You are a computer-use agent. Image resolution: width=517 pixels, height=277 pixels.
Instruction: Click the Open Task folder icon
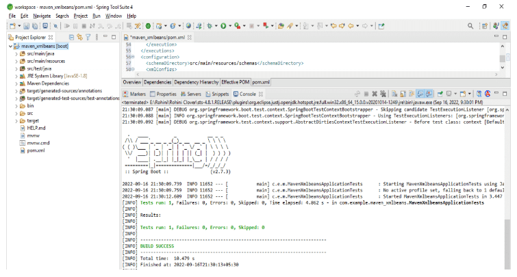[281, 26]
